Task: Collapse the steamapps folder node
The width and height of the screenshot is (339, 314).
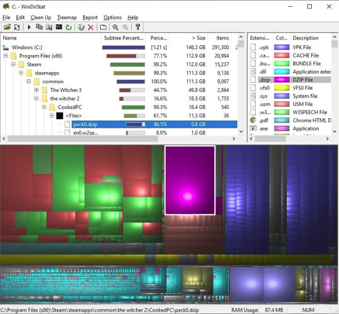Action: 21,73
